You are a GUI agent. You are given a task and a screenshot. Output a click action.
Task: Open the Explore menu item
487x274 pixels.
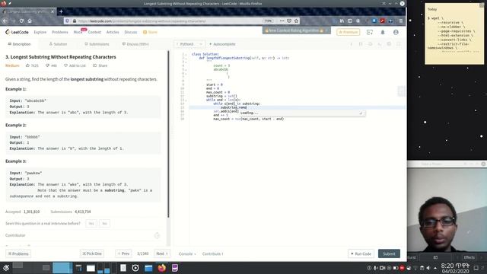pyautogui.click(x=40, y=32)
